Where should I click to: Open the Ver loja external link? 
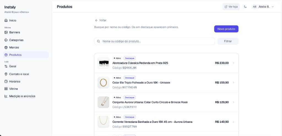coord(231,7)
